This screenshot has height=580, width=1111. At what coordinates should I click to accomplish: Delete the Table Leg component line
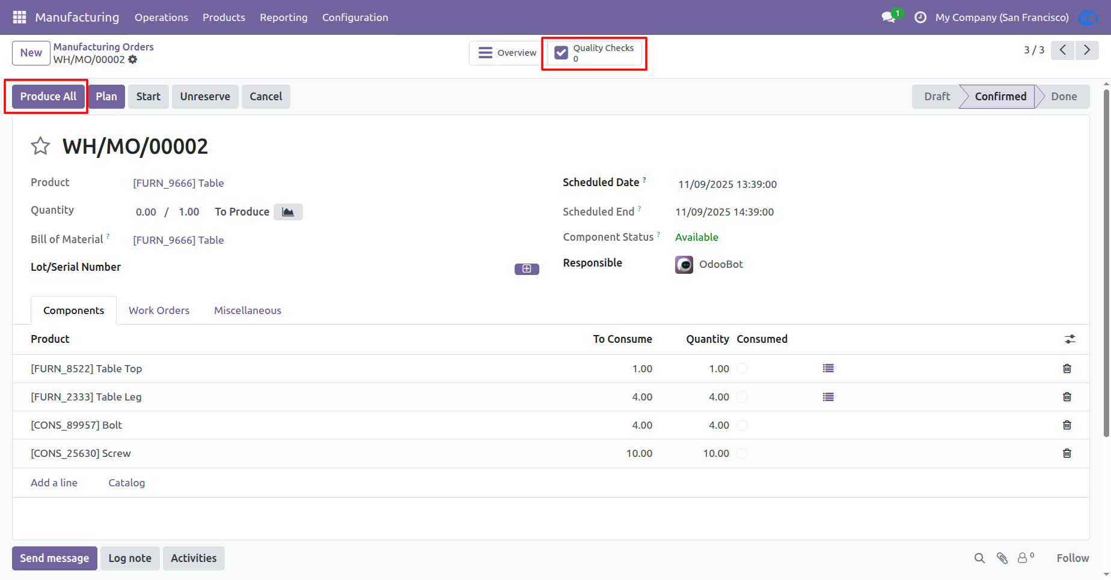point(1067,397)
